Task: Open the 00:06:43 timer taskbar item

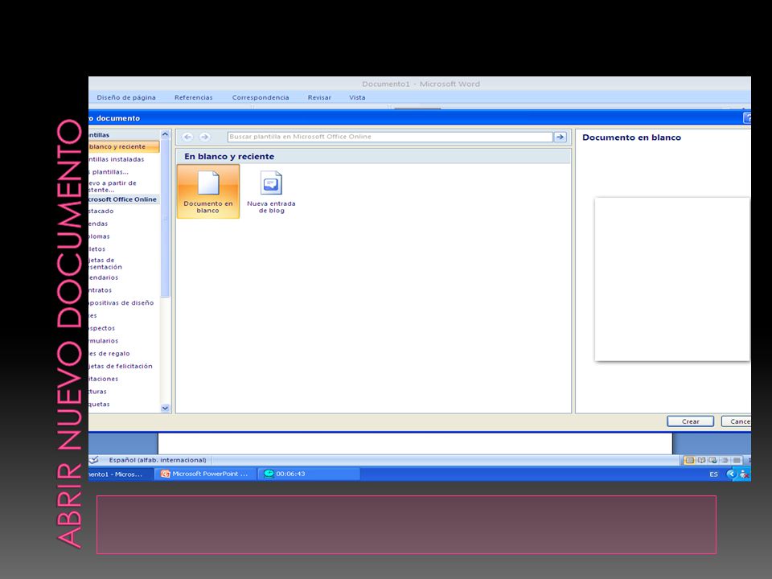Action: point(309,474)
